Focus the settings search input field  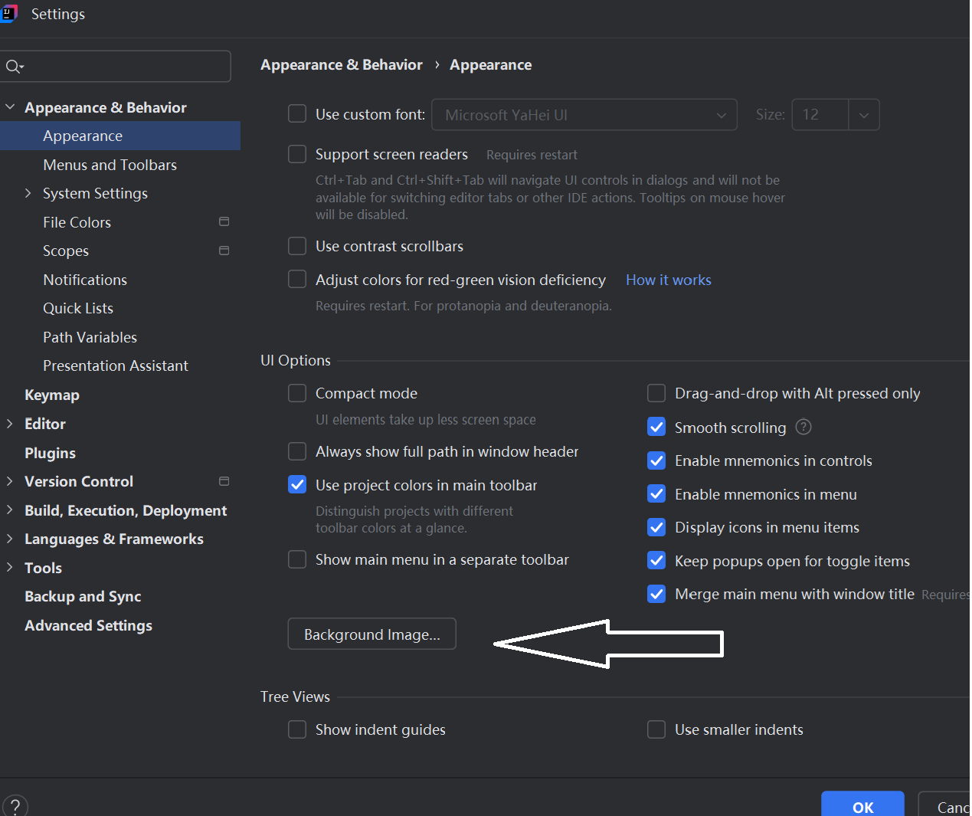[x=115, y=67]
